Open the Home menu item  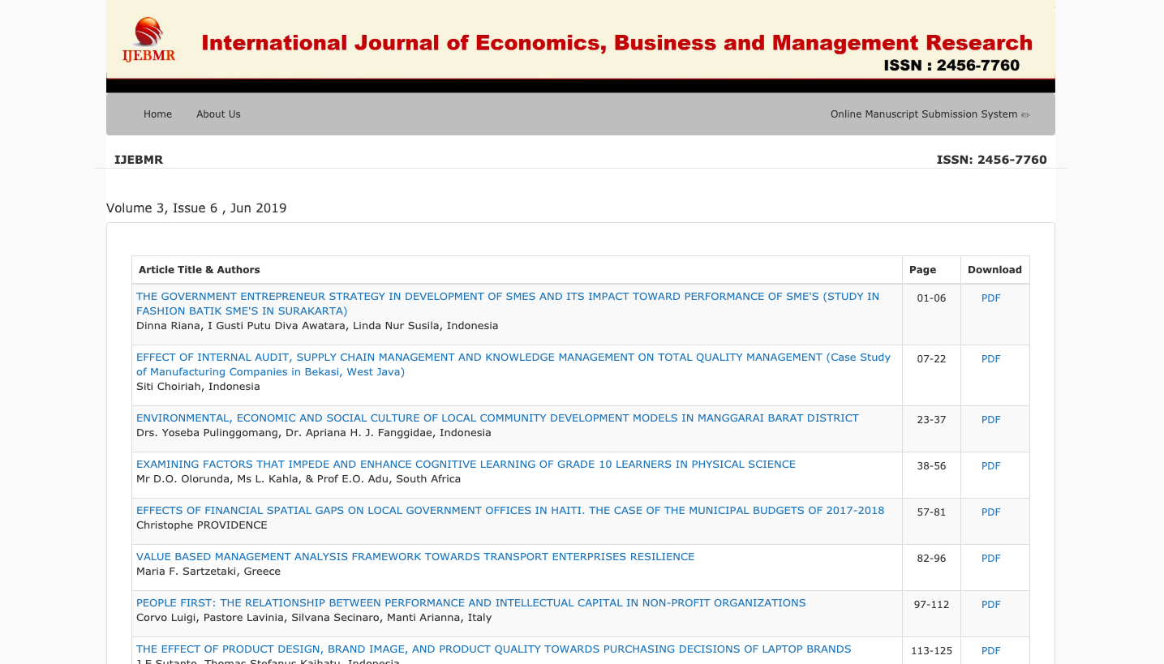point(157,114)
